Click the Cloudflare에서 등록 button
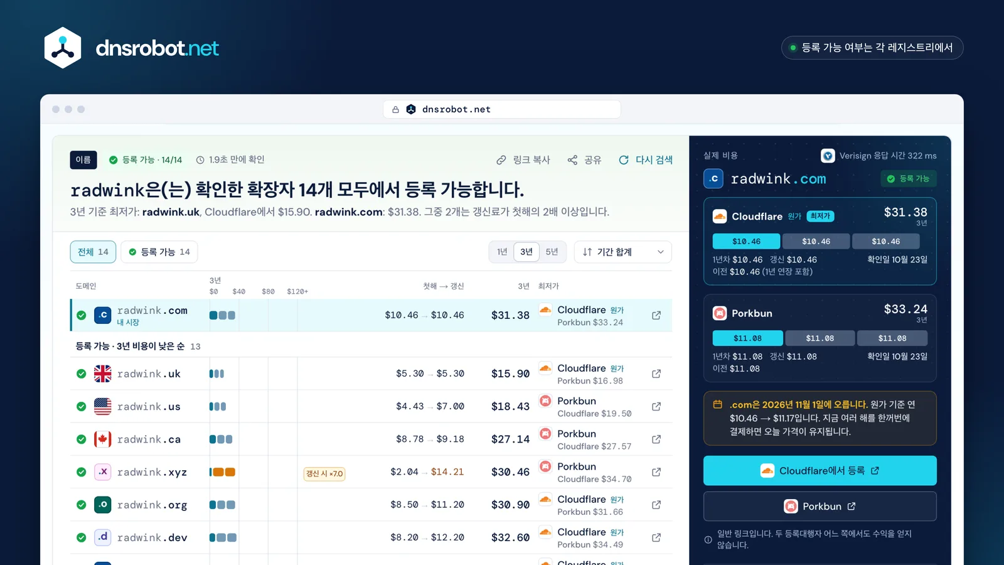The width and height of the screenshot is (1004, 565). 820,471
